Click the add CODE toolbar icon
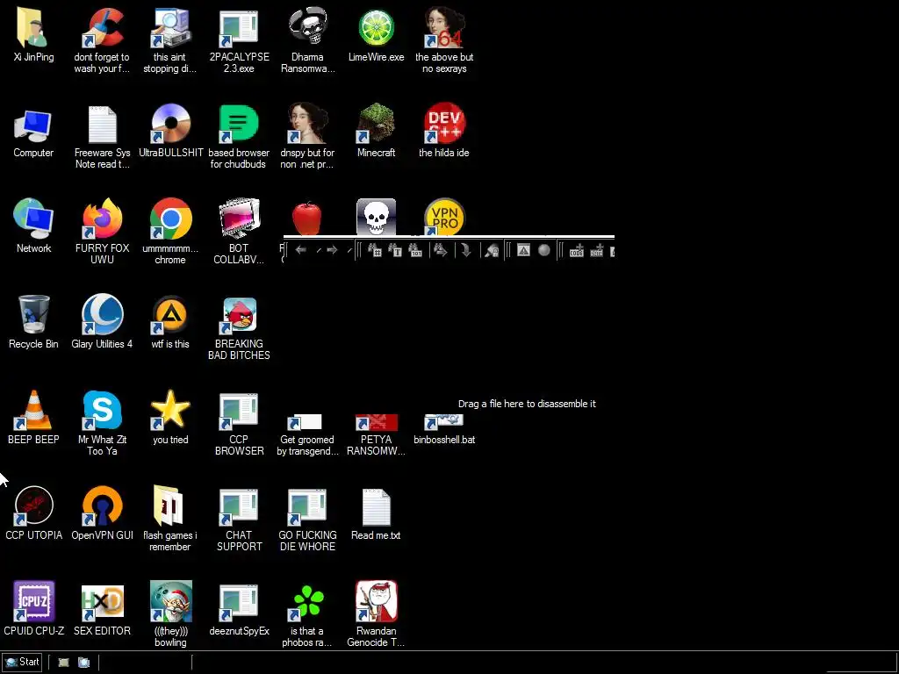The height and width of the screenshot is (674, 899). click(576, 250)
